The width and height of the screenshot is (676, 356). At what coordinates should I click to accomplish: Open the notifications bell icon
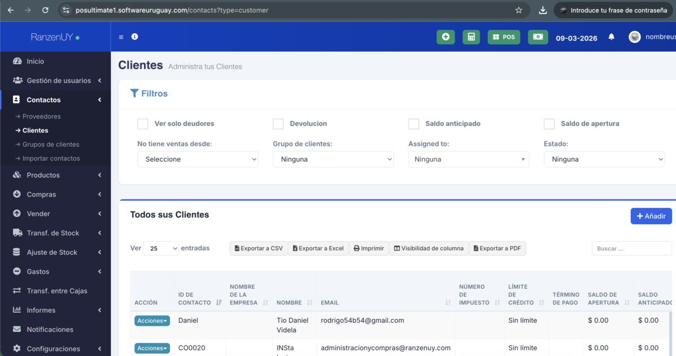click(611, 37)
